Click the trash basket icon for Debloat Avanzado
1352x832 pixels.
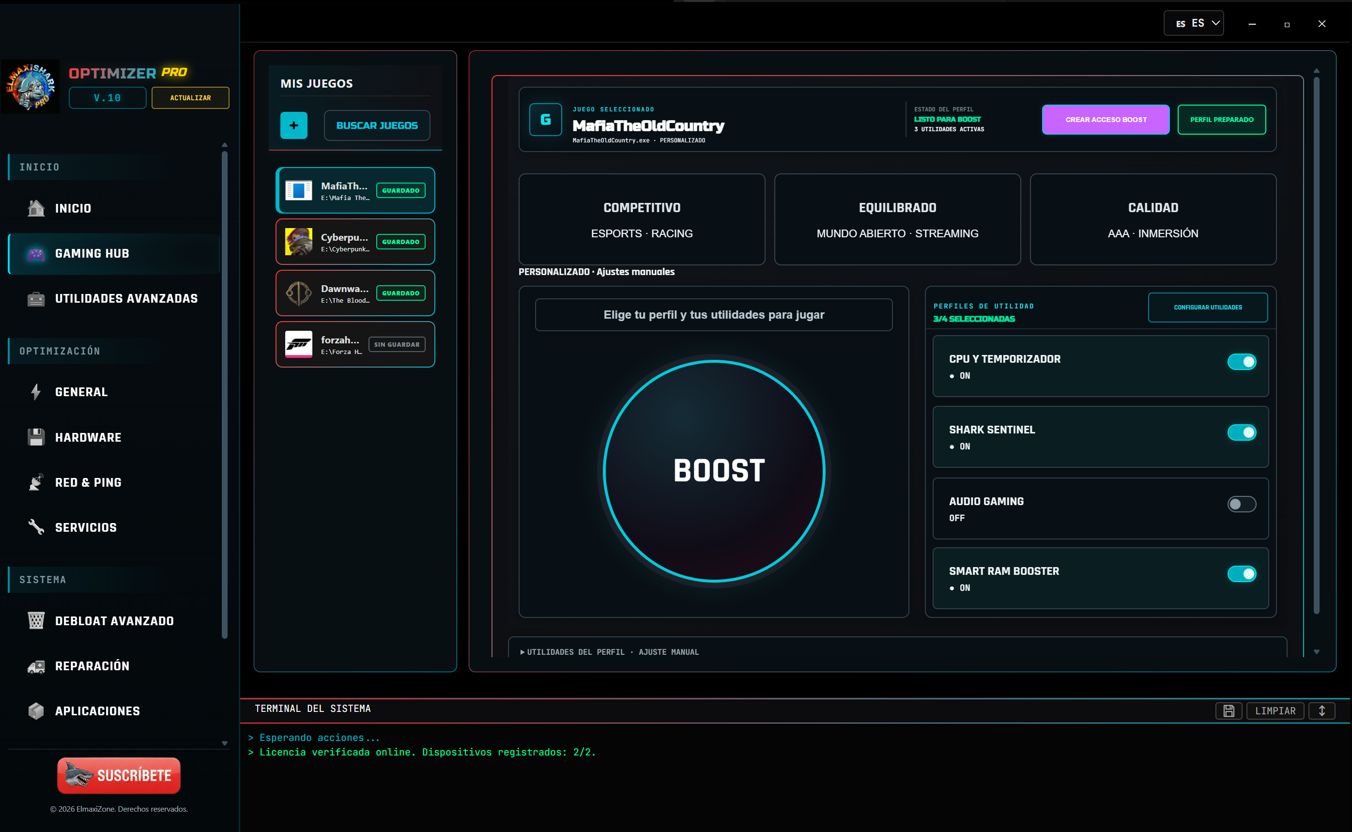pyautogui.click(x=36, y=621)
